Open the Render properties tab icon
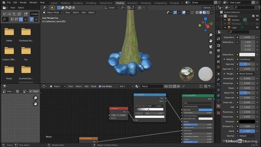This screenshot has height=147, width=261. click(219, 45)
